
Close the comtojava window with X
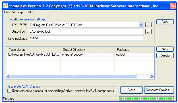[x=173, y=6]
